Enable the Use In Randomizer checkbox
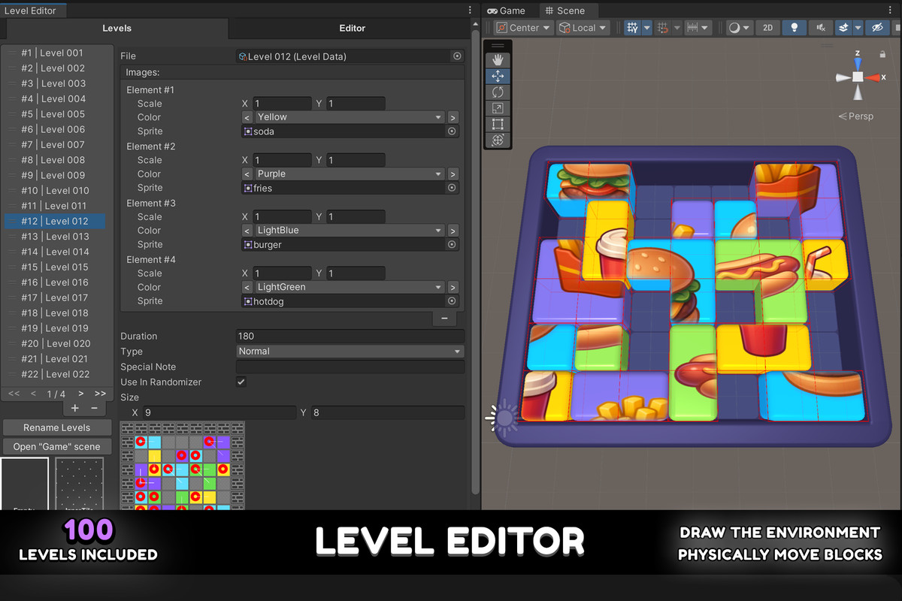902x601 pixels. pos(241,382)
